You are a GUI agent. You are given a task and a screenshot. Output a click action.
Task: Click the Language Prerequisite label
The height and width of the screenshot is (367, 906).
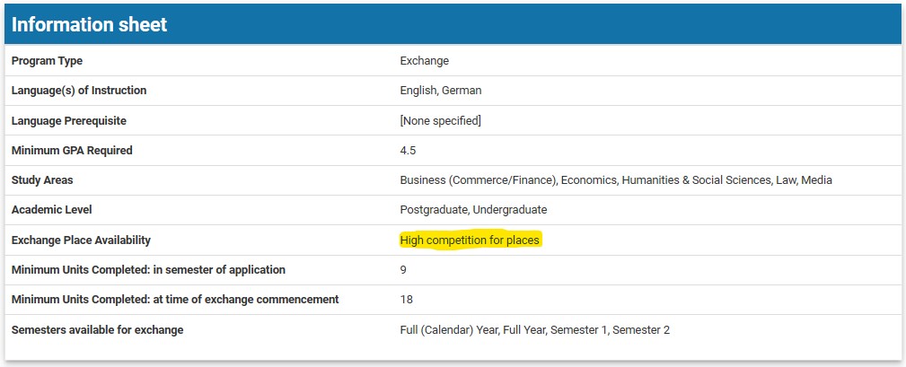click(x=69, y=120)
